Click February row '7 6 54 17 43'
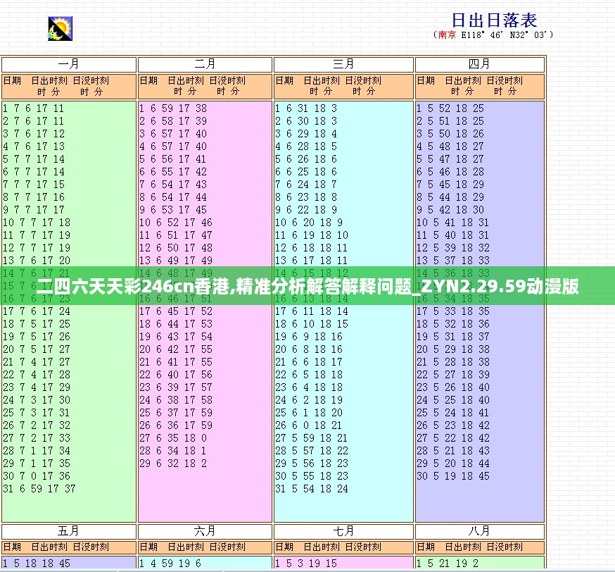 point(173,185)
